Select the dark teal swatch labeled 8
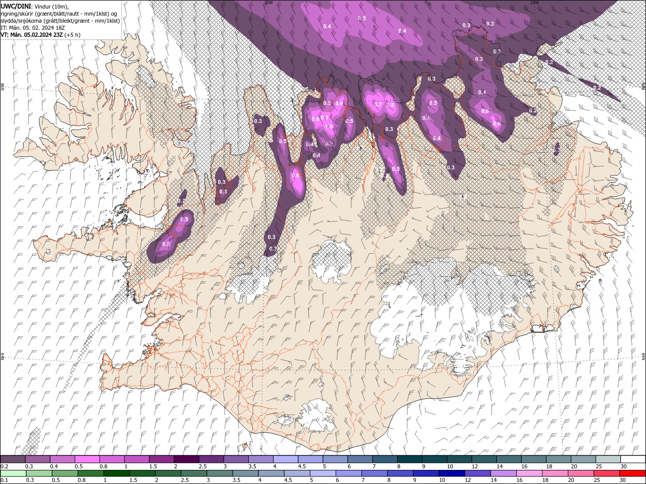This screenshot has width=646, height=484. coord(410,459)
